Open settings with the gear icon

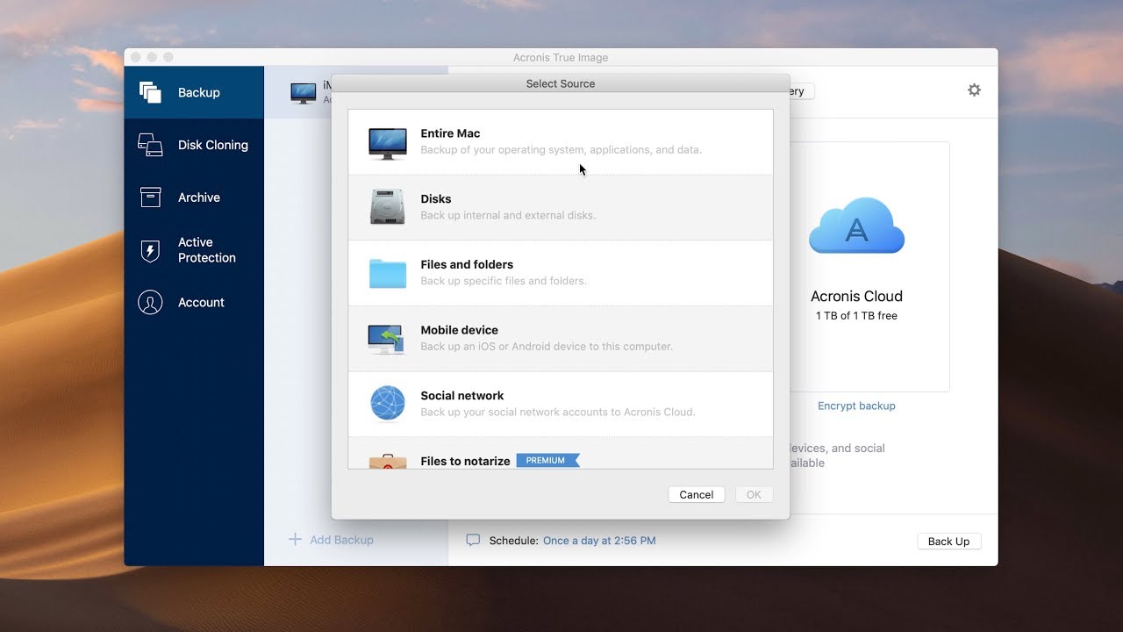tap(974, 90)
